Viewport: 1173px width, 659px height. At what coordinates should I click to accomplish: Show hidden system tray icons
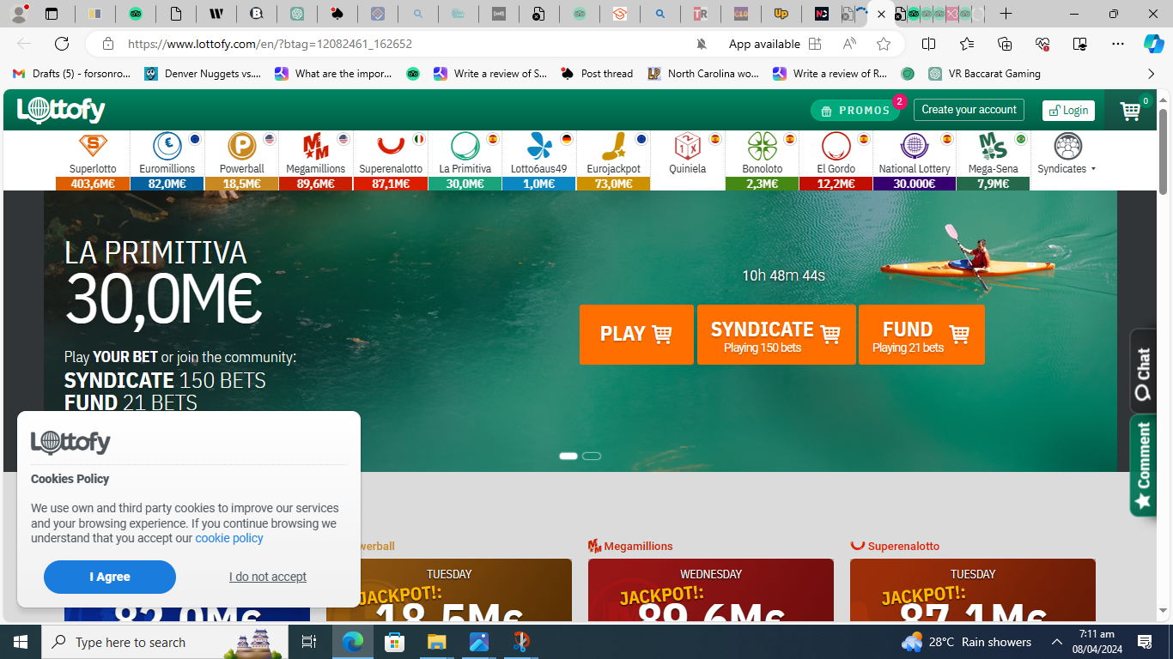click(1057, 642)
